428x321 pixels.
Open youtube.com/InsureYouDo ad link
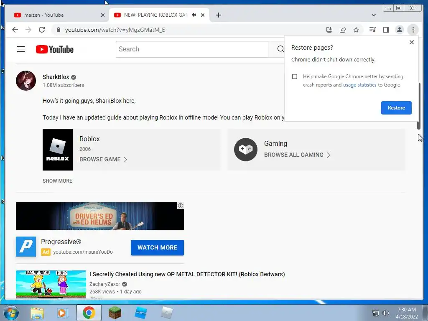(83, 252)
